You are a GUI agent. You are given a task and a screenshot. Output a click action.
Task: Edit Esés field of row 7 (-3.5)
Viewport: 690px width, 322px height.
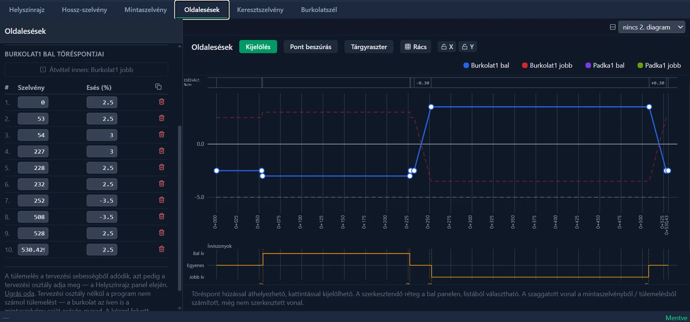click(102, 200)
